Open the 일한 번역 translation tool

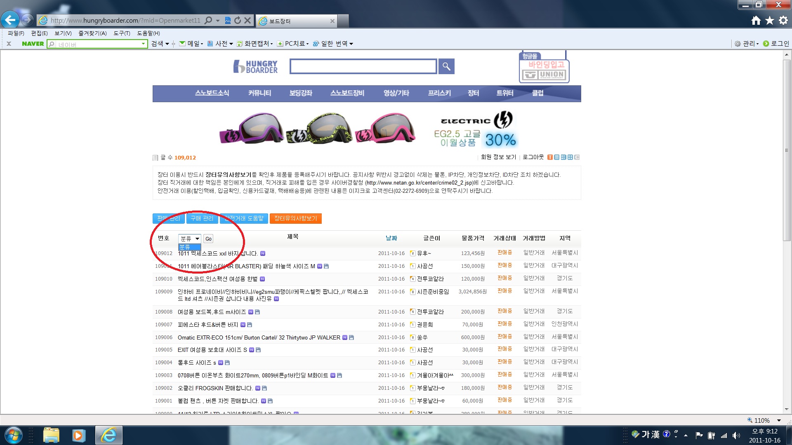point(333,44)
